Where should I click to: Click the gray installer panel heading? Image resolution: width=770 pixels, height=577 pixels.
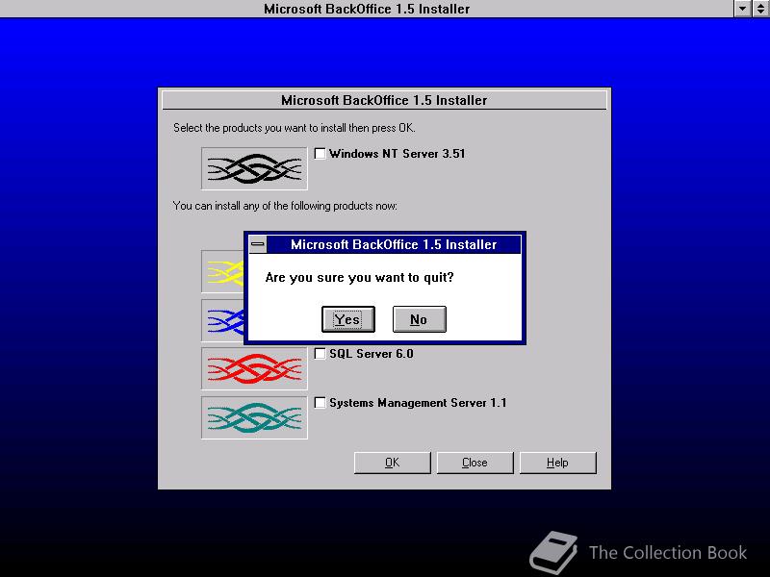(x=384, y=100)
